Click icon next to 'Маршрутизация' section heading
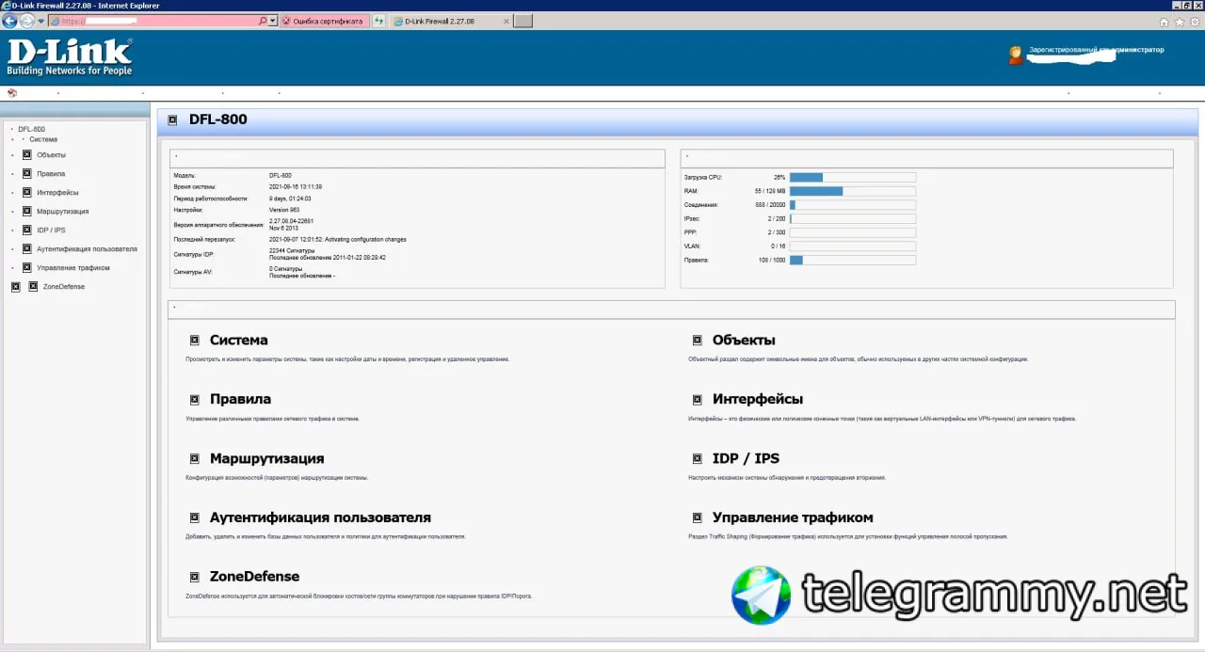The image size is (1205, 652). click(x=195, y=459)
